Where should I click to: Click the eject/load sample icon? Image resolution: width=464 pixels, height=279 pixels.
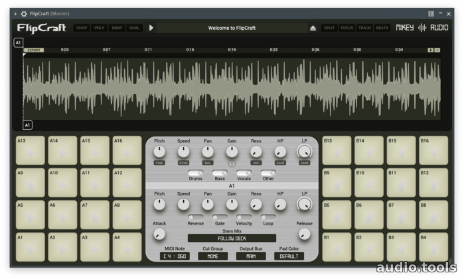(313, 28)
